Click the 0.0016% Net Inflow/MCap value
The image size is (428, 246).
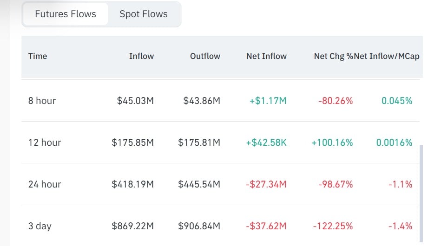point(394,142)
